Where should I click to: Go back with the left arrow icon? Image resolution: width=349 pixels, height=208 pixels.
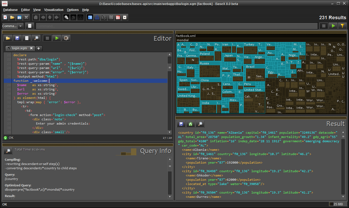pyautogui.click(x=43, y=17)
